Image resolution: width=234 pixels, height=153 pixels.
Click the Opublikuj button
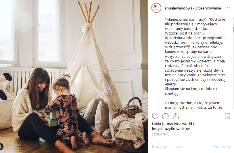[221, 147]
